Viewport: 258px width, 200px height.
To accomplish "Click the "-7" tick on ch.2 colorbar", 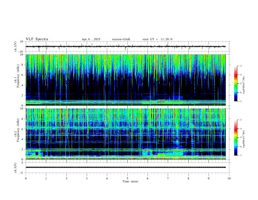I will tap(240, 155).
